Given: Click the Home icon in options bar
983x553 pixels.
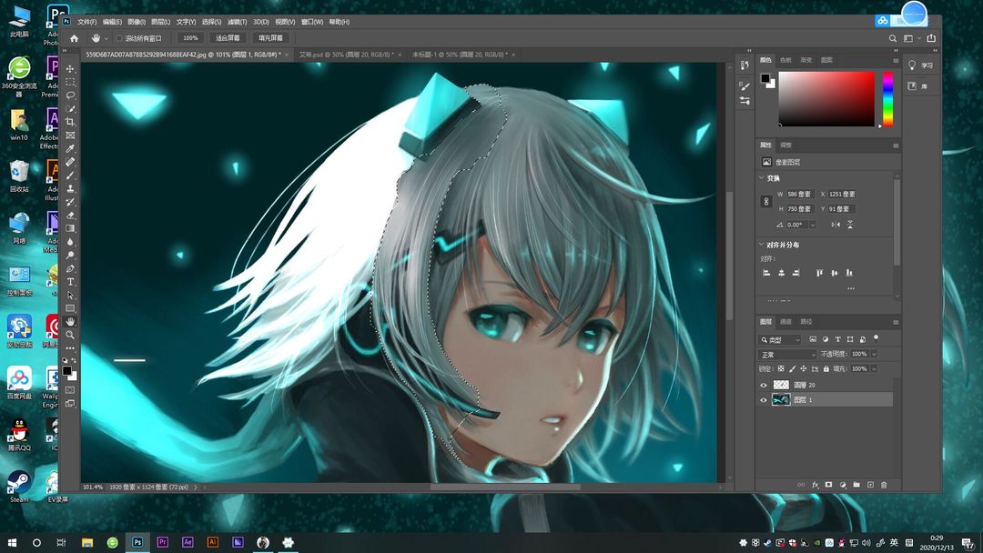Looking at the screenshot, I should pyautogui.click(x=74, y=38).
